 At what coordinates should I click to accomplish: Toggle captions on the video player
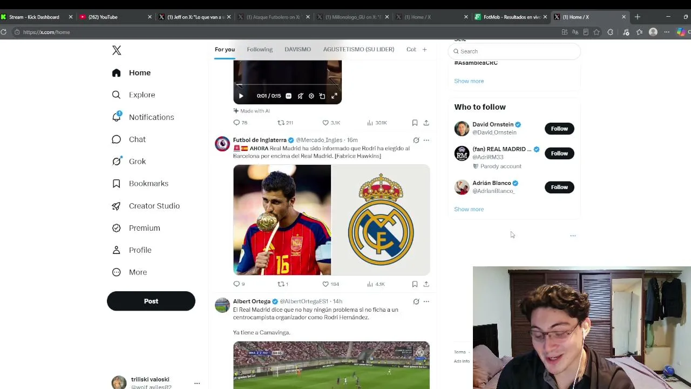point(289,96)
